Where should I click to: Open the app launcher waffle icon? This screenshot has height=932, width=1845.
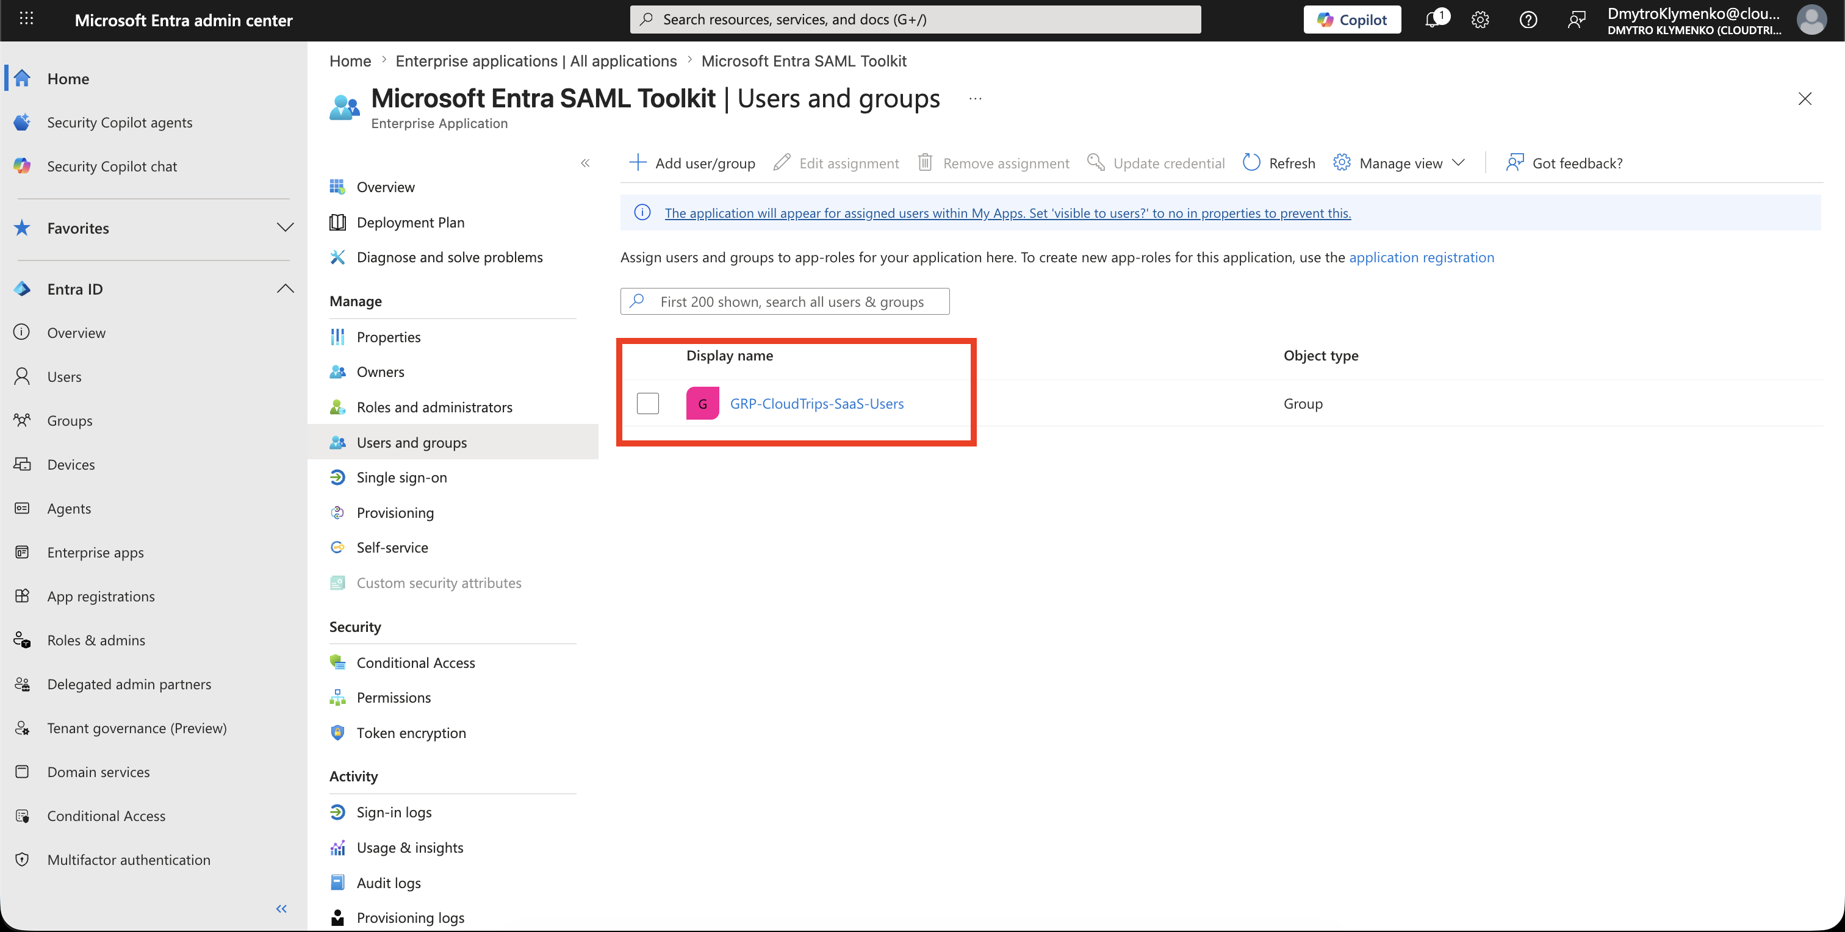(x=26, y=20)
